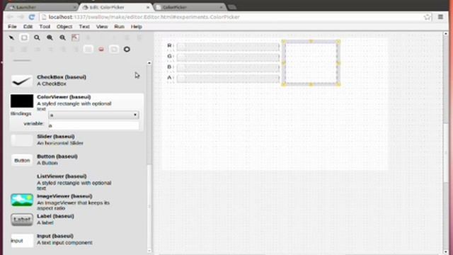Image resolution: width=453 pixels, height=255 pixels.
Task: Select the color viewer box on canvas
Action: (x=311, y=63)
